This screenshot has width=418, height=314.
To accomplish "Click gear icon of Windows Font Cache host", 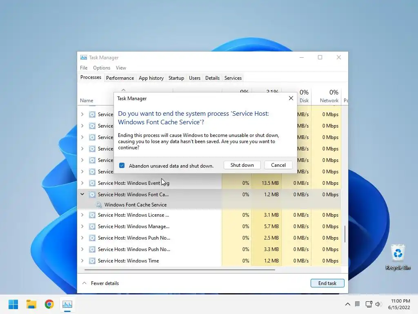I will [x=92, y=195].
